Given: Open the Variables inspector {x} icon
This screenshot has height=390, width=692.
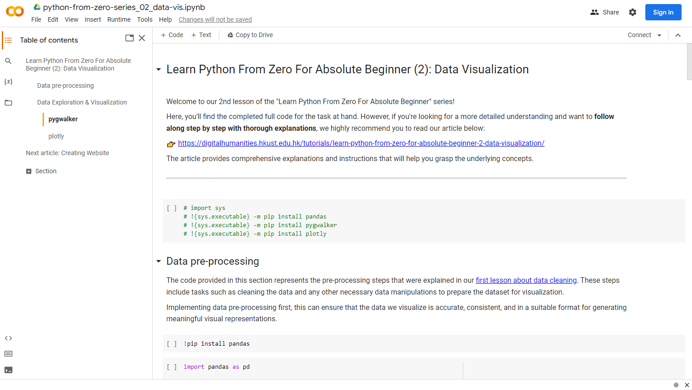Looking at the screenshot, I should tap(8, 81).
